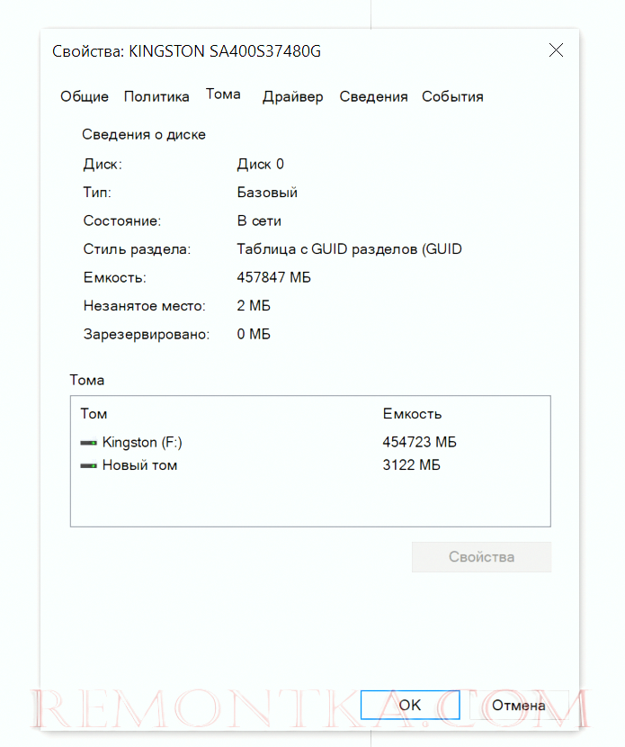Click the Диск 0 value
This screenshot has height=747, width=625.
tap(261, 165)
